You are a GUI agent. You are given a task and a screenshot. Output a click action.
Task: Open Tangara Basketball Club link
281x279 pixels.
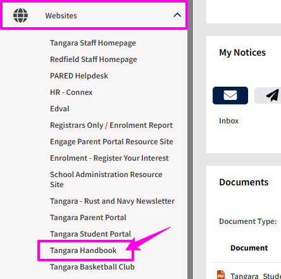(x=92, y=267)
